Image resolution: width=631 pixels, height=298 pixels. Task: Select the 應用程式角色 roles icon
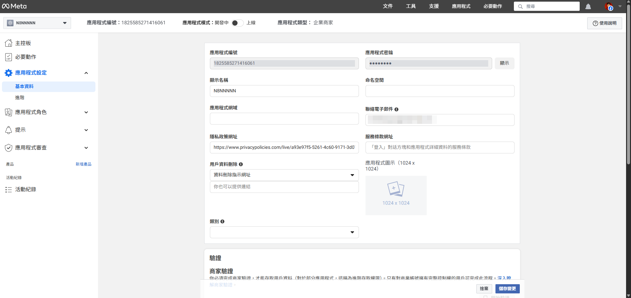tap(9, 112)
